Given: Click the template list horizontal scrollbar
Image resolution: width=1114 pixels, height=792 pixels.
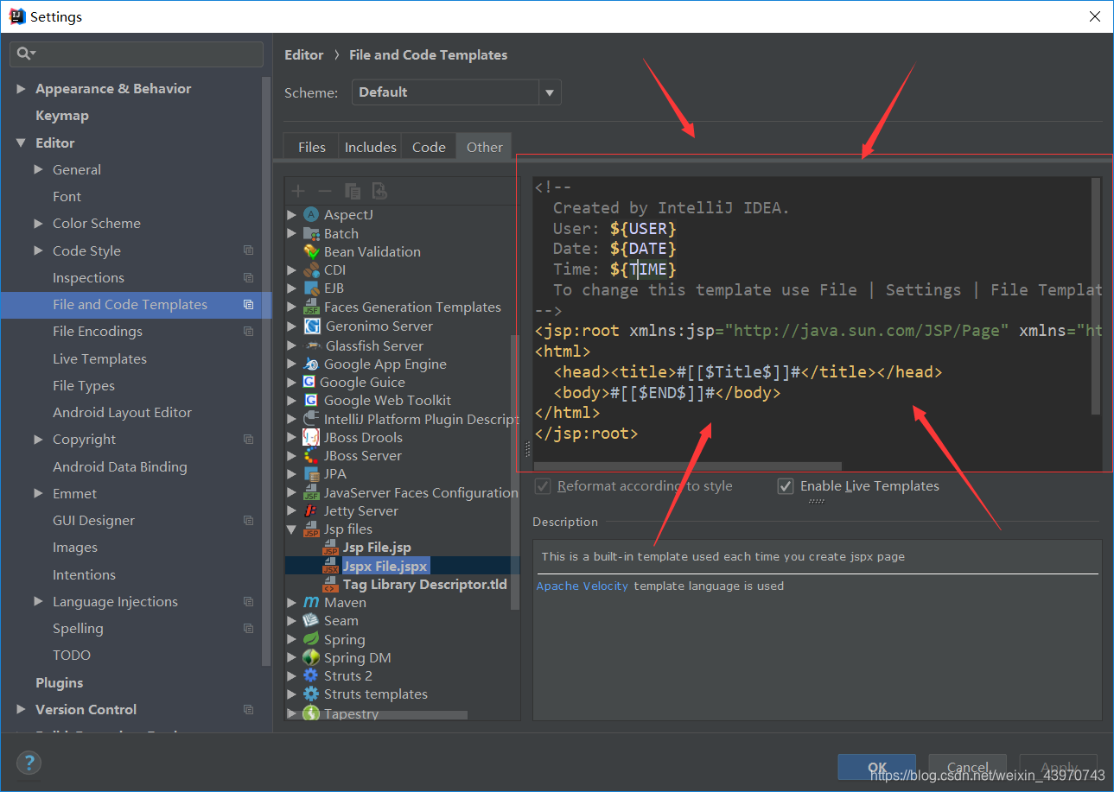Looking at the screenshot, I should coord(377,715).
